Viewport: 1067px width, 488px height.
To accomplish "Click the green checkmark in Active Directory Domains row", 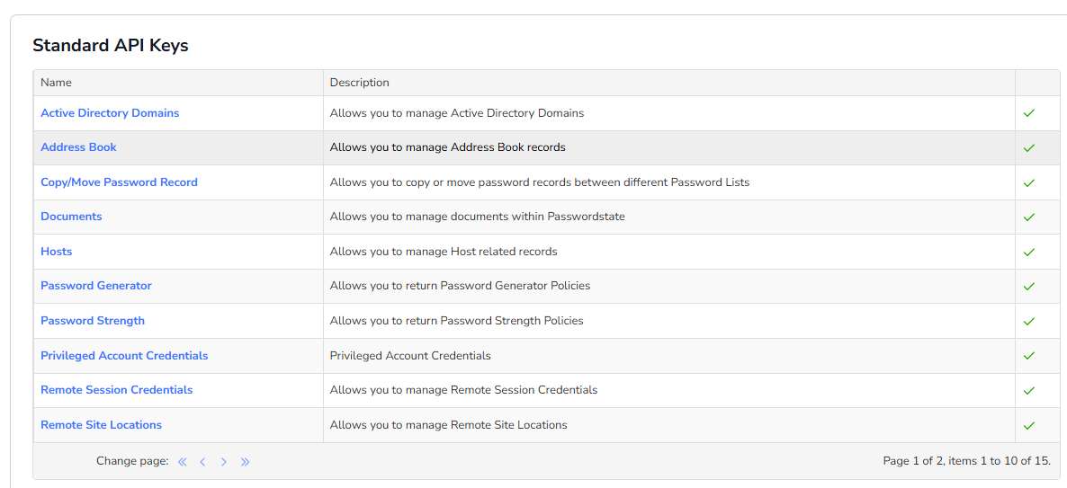I will [1029, 113].
